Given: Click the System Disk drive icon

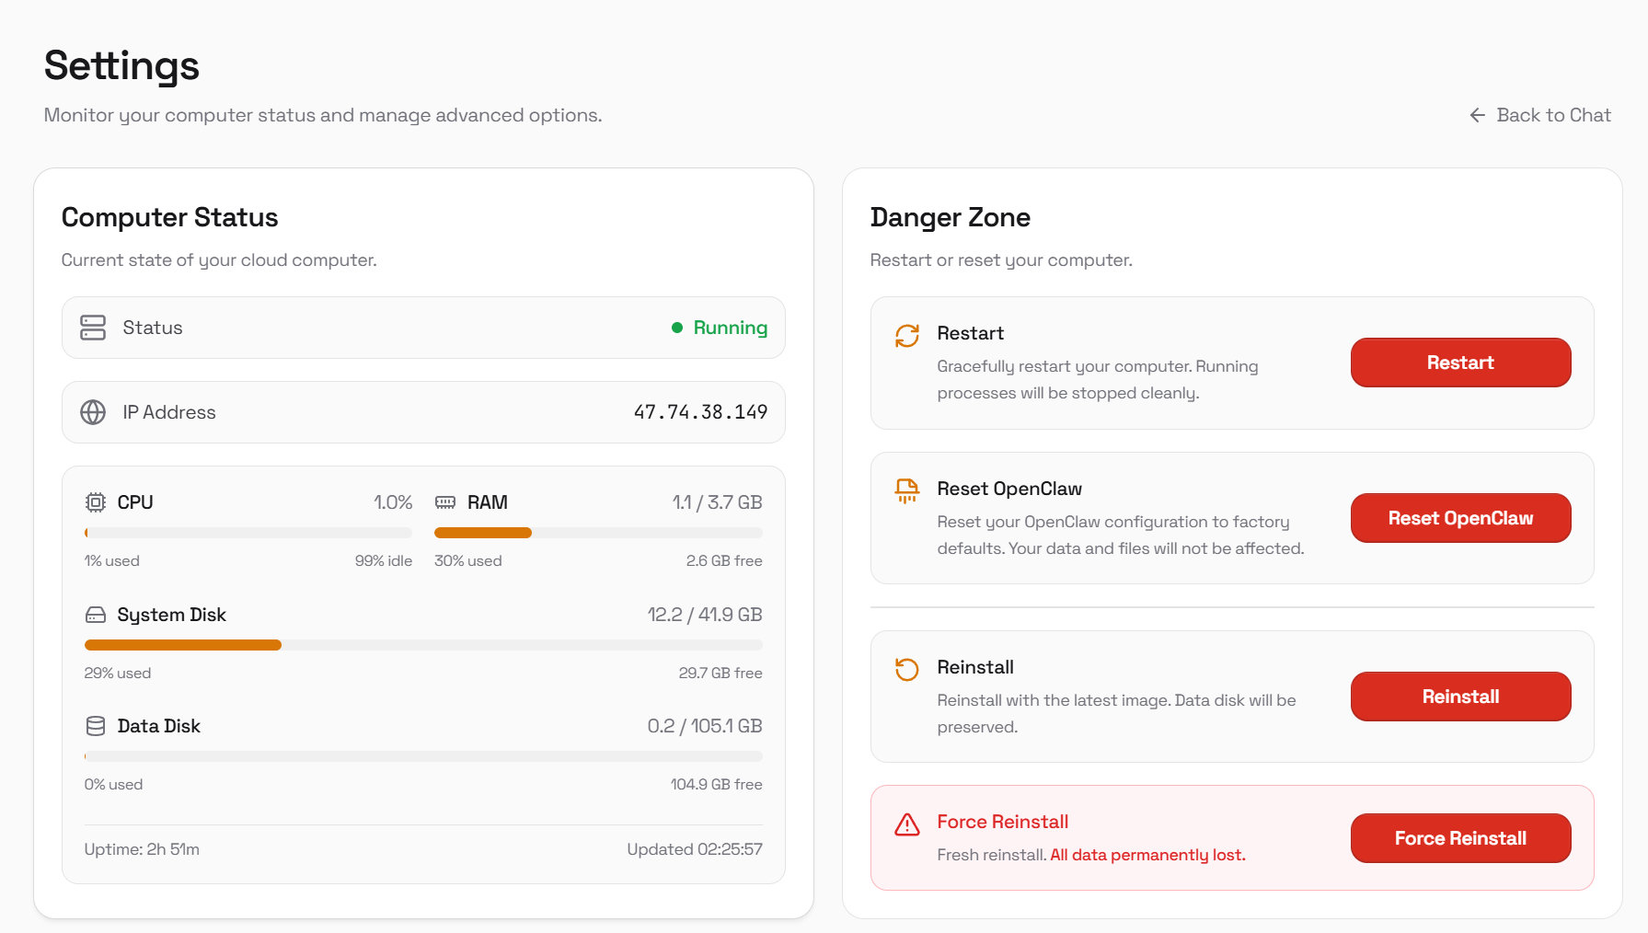Looking at the screenshot, I should point(96,615).
